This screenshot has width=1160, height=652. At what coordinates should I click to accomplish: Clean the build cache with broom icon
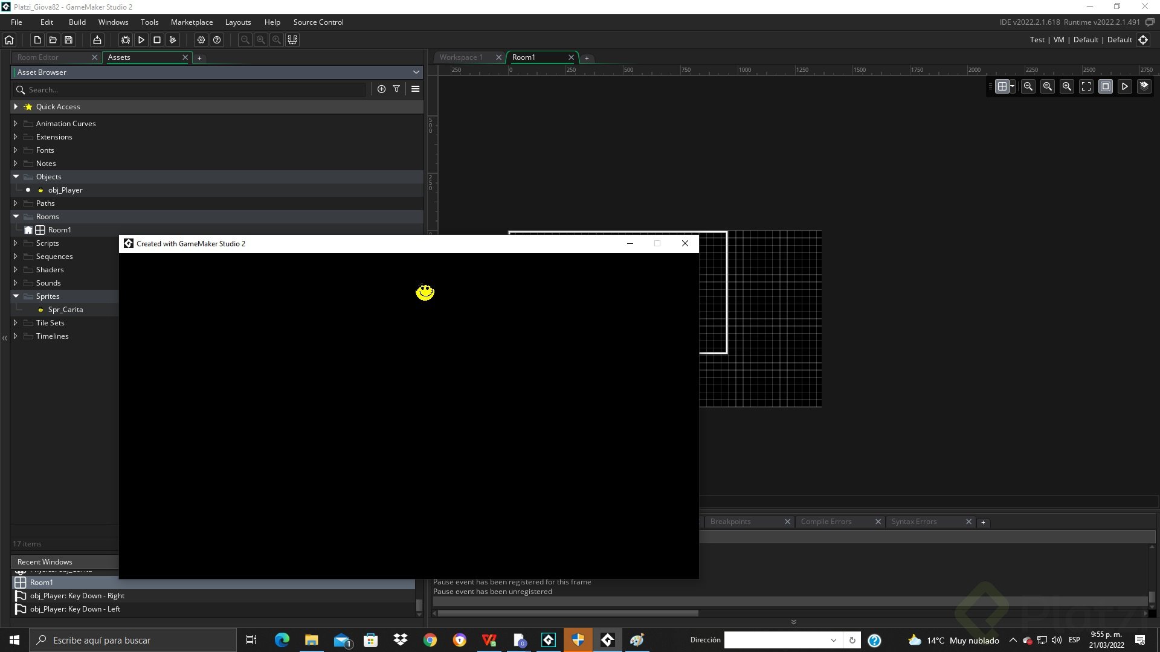173,40
